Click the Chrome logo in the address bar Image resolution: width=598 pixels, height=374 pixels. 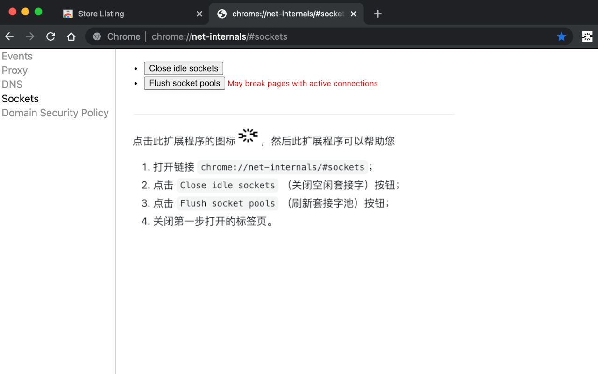tap(96, 36)
